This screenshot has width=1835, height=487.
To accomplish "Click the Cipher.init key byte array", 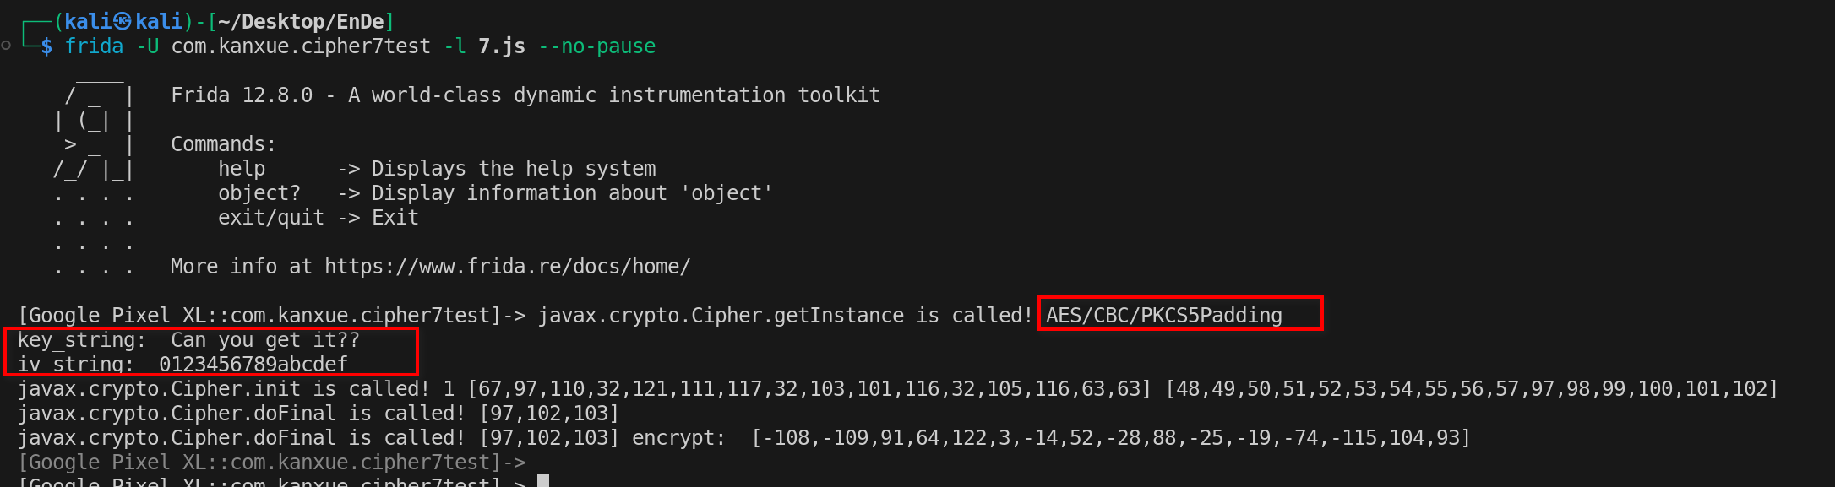I will (809, 389).
